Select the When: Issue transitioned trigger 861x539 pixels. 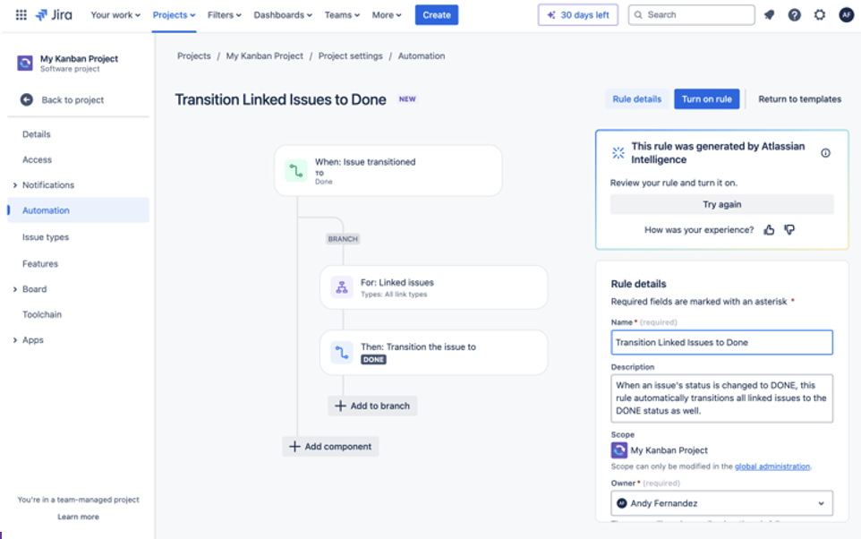click(x=388, y=170)
